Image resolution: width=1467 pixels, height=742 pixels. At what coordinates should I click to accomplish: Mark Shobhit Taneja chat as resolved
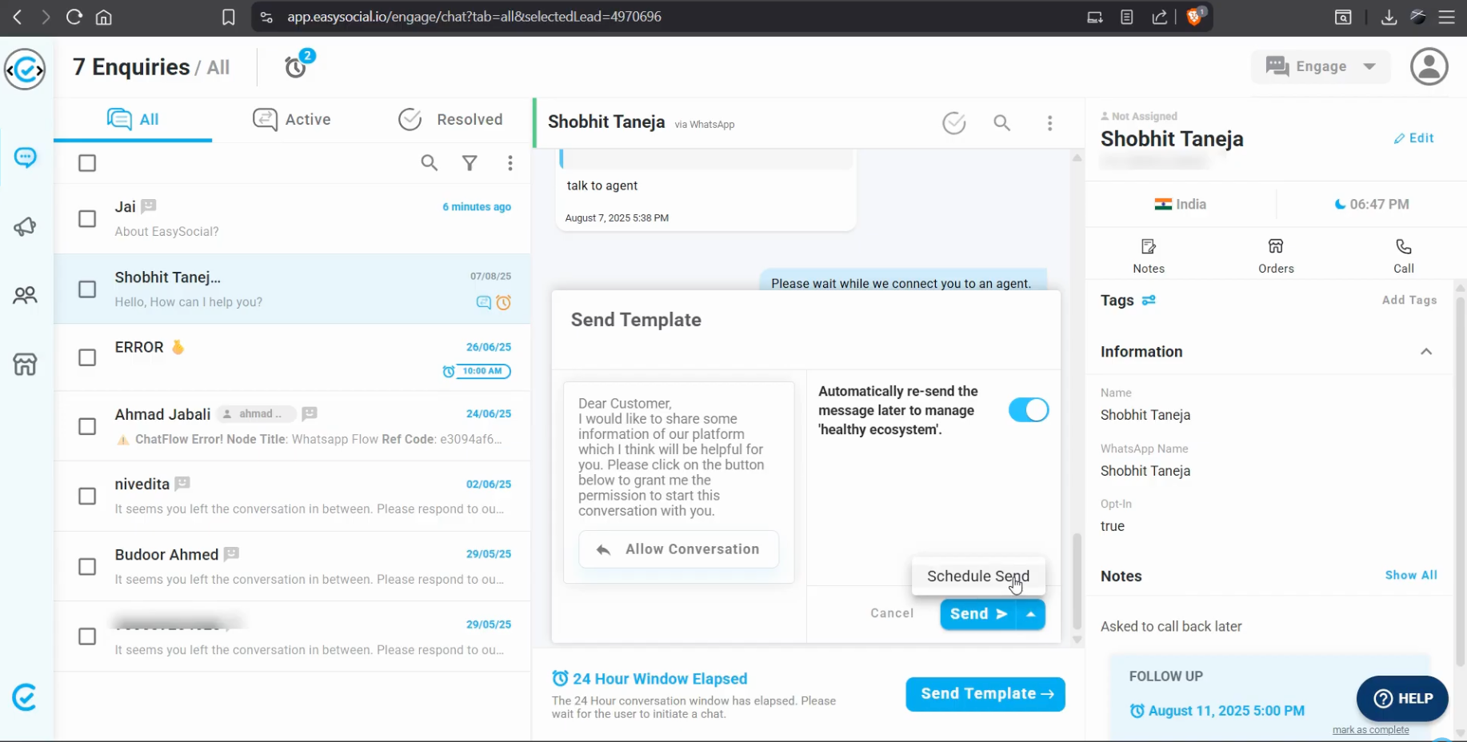[x=953, y=123]
